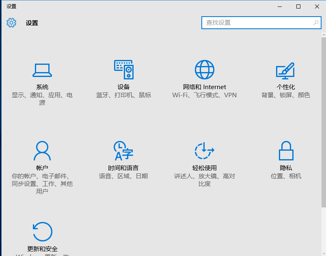Click the gear icon beside 设置 title
The width and height of the screenshot is (326, 256).
(11, 23)
